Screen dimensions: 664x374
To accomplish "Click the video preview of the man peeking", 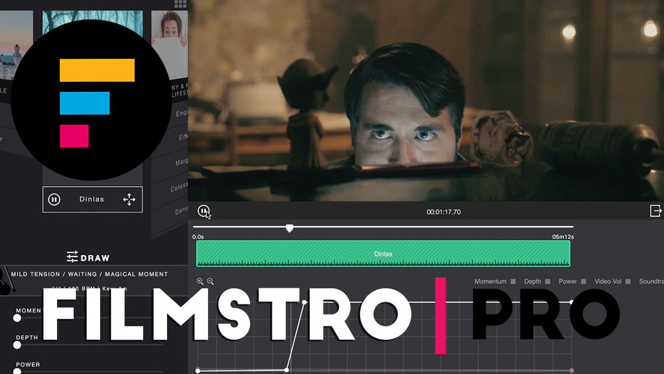I will pos(426,100).
